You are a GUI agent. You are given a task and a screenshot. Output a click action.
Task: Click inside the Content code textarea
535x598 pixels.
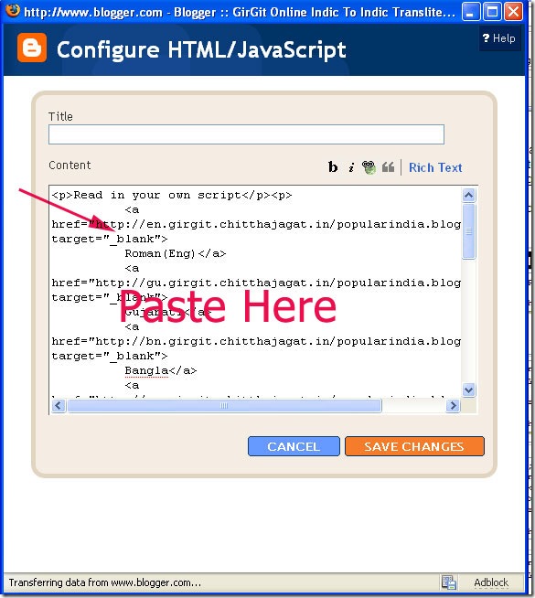coord(255,292)
